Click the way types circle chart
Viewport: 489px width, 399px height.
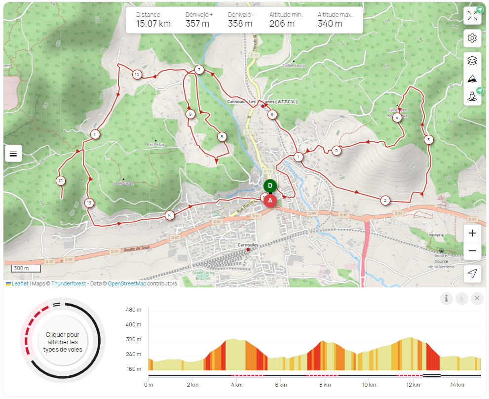63,342
